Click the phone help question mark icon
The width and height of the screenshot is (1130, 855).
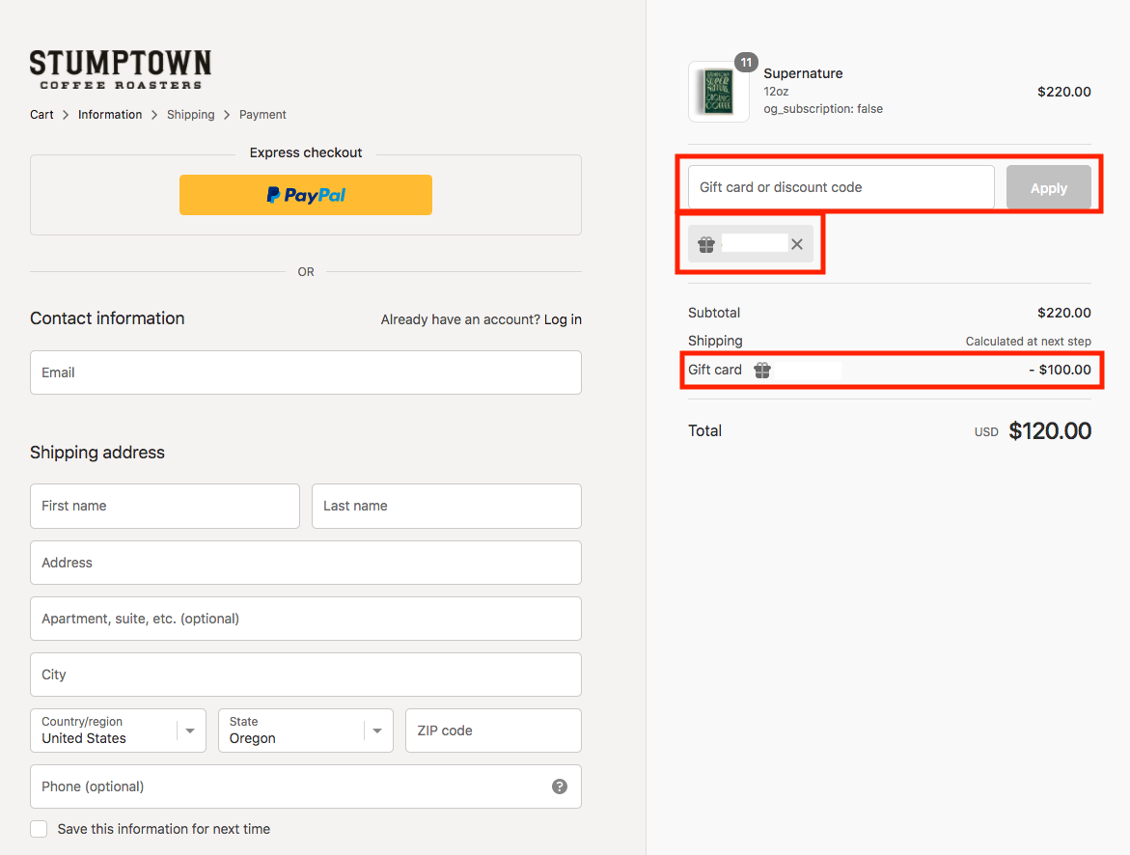point(560,786)
